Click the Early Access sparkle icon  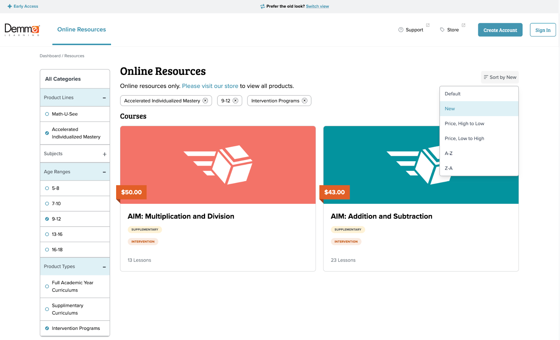point(10,6)
